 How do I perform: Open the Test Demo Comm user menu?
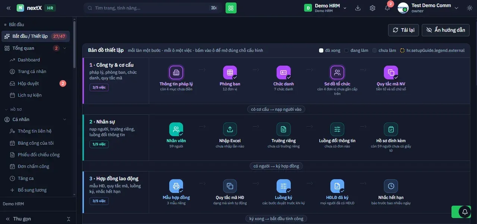tap(429, 8)
